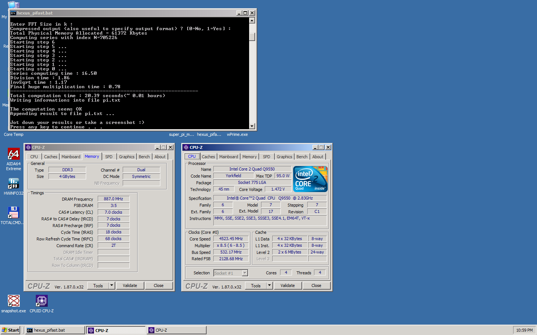Screen dimensions: 537x335
Task: Open Bench tab in right CPU-Z window
Action: [302, 157]
